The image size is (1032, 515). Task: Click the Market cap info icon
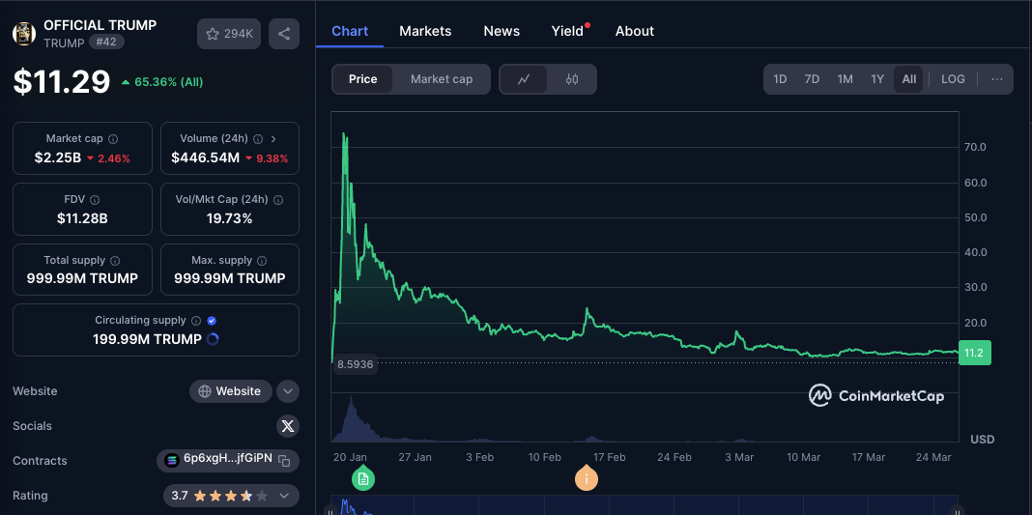tap(113, 139)
